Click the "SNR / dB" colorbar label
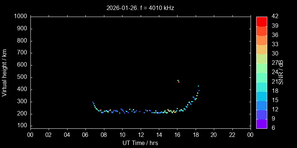 (x=281, y=72)
